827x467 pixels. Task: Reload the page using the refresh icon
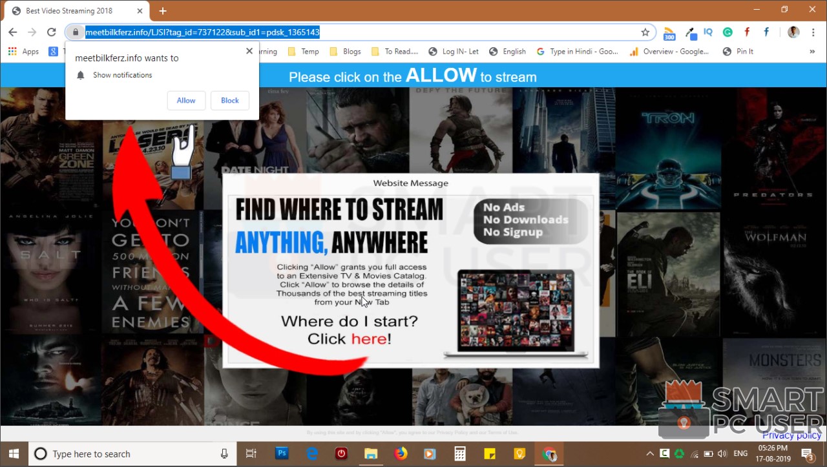coord(52,32)
